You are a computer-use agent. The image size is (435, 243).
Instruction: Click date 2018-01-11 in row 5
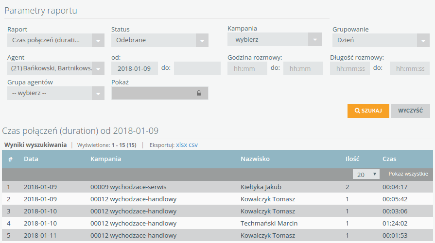(40, 236)
